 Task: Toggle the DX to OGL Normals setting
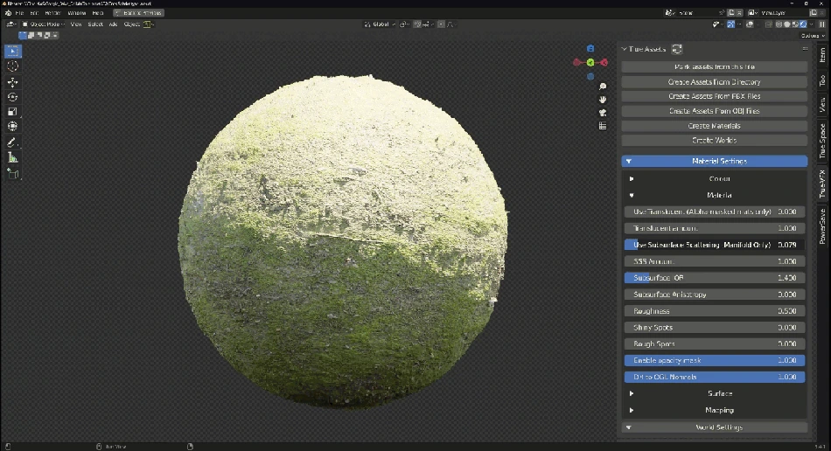(713, 377)
